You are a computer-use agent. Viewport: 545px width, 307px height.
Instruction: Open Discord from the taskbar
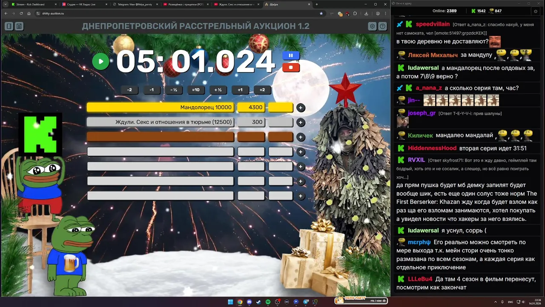tap(249, 302)
